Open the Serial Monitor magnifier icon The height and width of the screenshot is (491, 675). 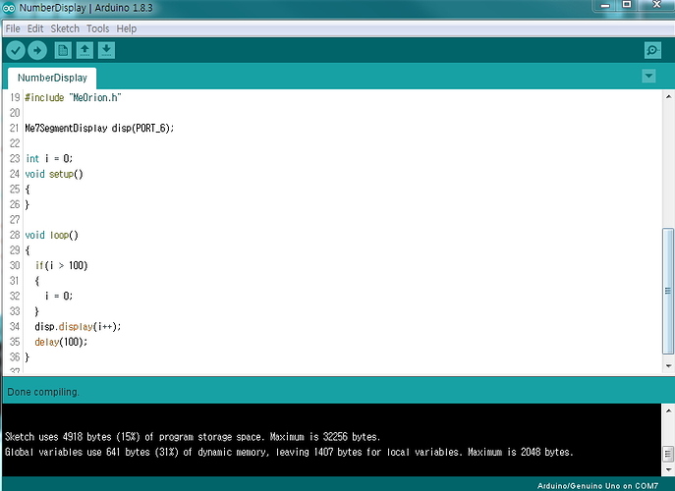652,50
